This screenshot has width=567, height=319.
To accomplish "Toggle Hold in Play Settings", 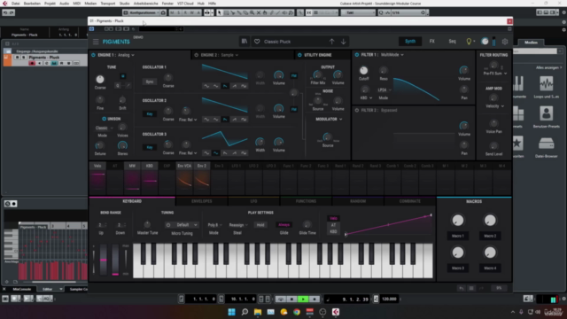I will (260, 225).
